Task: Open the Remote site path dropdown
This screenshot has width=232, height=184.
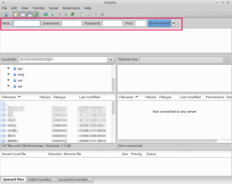Action: (x=227, y=60)
